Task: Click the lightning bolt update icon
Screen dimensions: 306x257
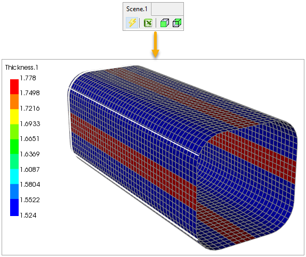Action: coord(132,23)
